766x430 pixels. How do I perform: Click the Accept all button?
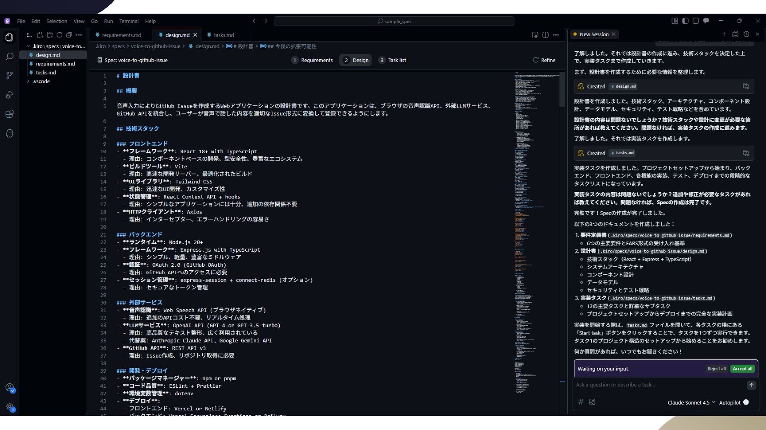point(742,369)
